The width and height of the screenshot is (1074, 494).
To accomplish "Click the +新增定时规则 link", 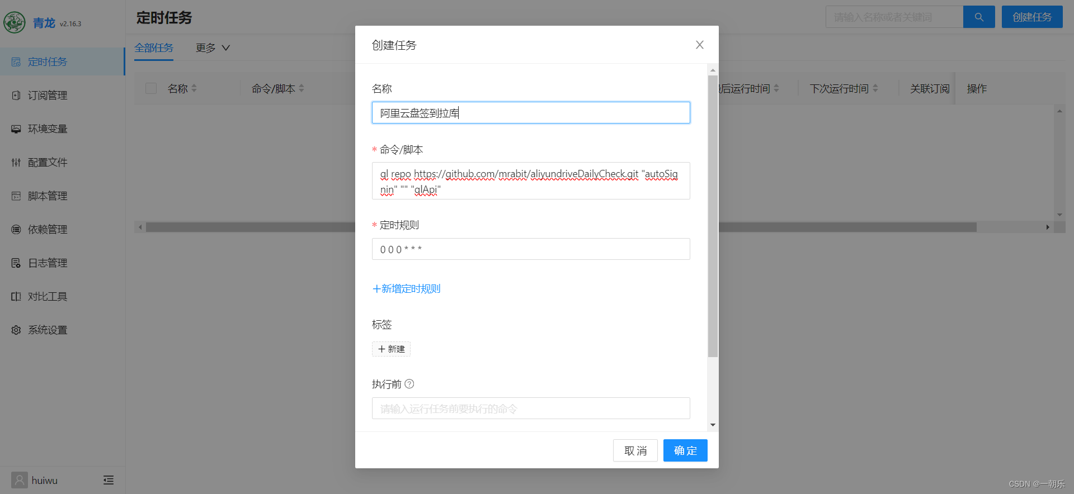I will (407, 289).
